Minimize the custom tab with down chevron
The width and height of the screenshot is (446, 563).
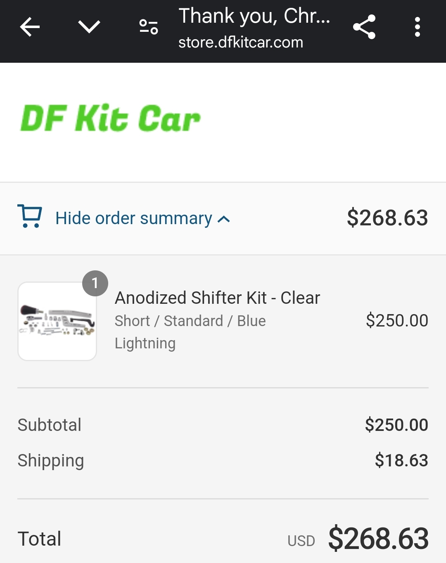(x=89, y=27)
